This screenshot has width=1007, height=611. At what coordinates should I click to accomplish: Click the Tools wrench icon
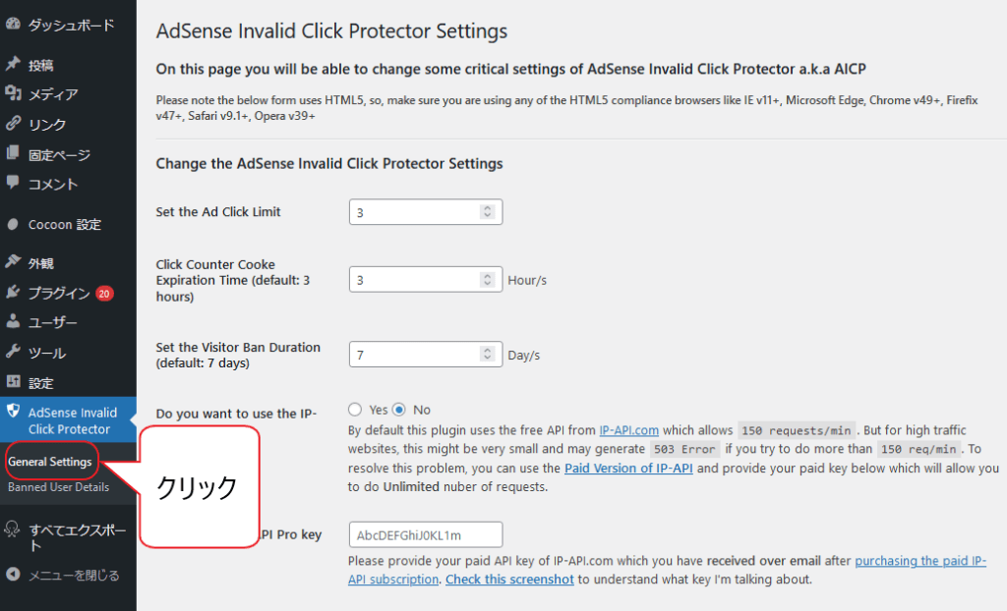click(13, 352)
